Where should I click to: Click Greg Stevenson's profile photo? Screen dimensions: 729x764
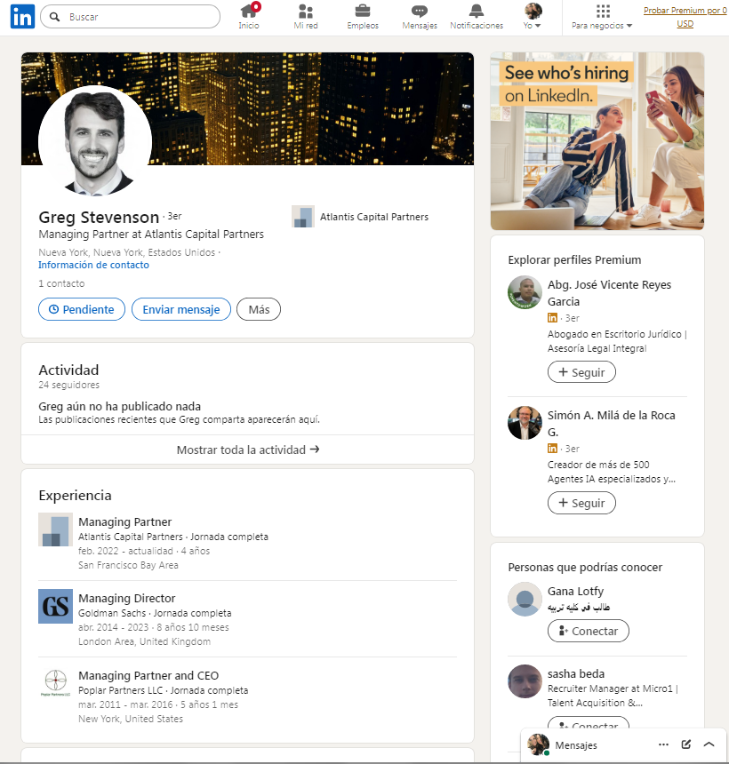pos(94,142)
